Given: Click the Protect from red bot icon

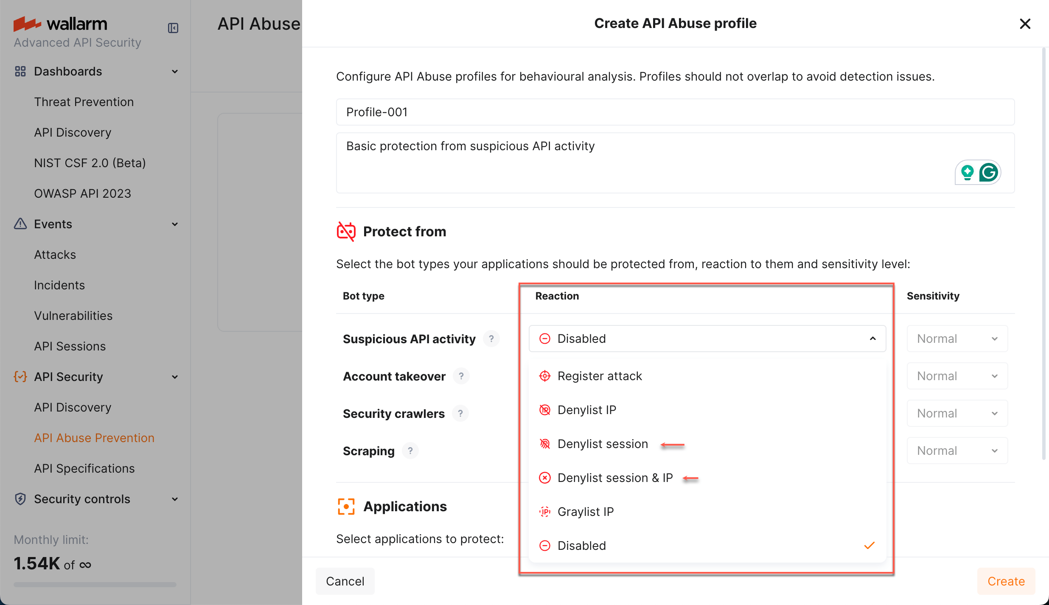Looking at the screenshot, I should point(346,231).
